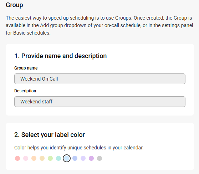Viewport: 199px width, 174px height.
Task: Select the periwinkle blue color swatch
Action: click(x=75, y=158)
